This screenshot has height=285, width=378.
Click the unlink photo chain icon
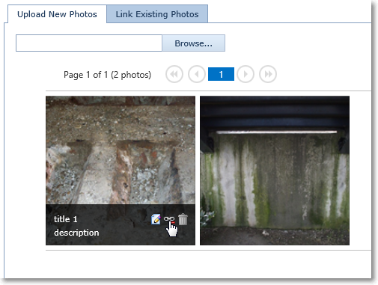[169, 219]
